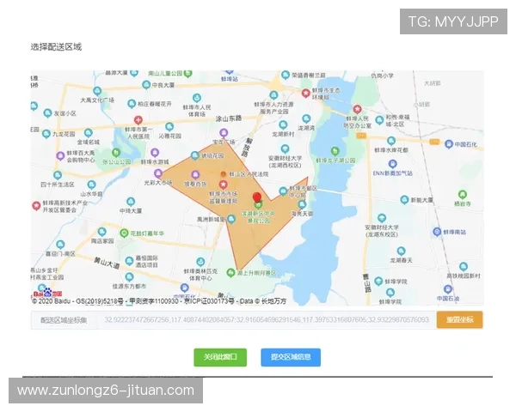Image resolution: width=516 pixels, height=412 pixels.
Task: Click the 黄山大道 road label
Action: (x=107, y=263)
